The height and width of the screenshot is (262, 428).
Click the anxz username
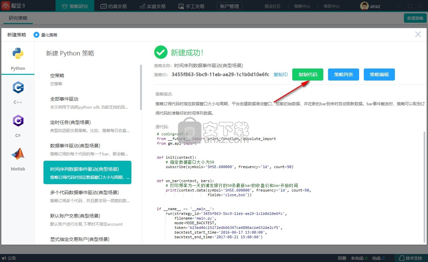(375, 6)
